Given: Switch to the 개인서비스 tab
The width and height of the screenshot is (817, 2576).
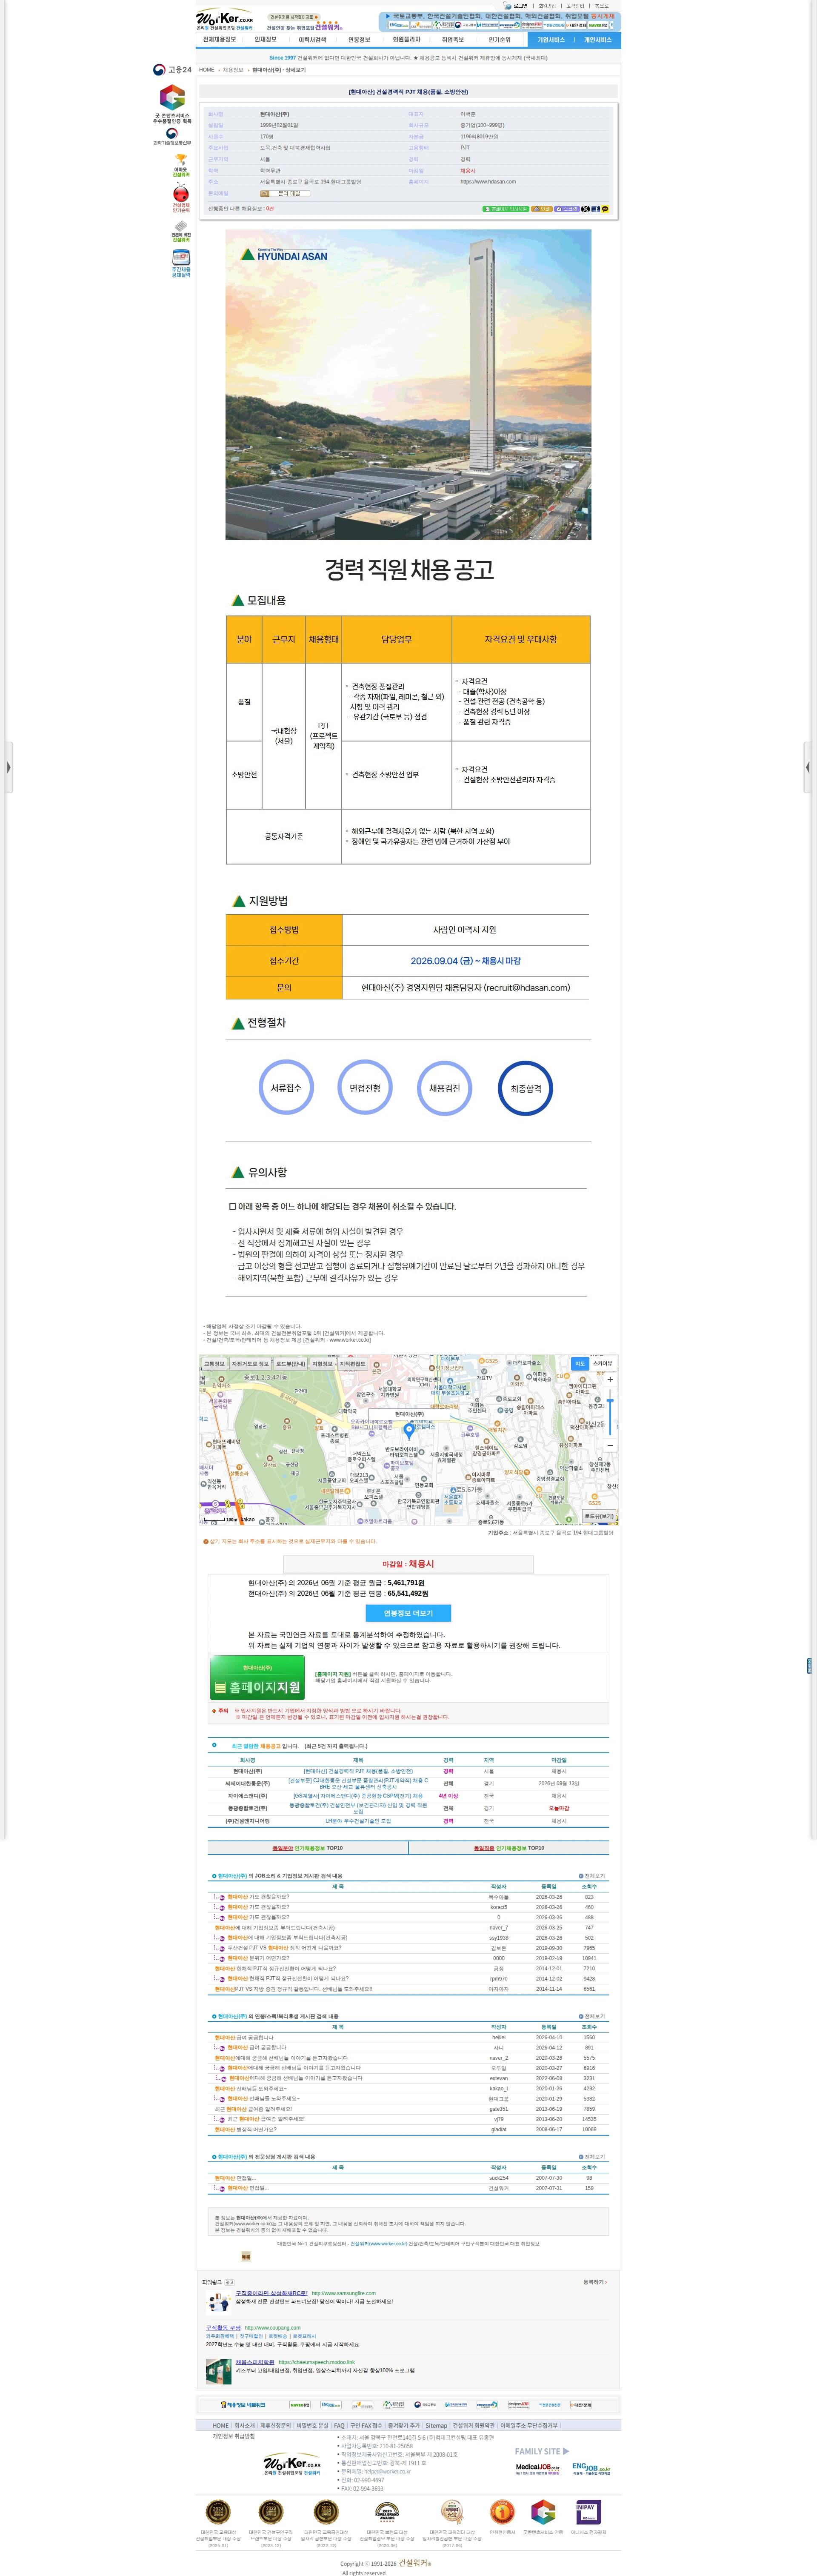Looking at the screenshot, I should point(598,40).
